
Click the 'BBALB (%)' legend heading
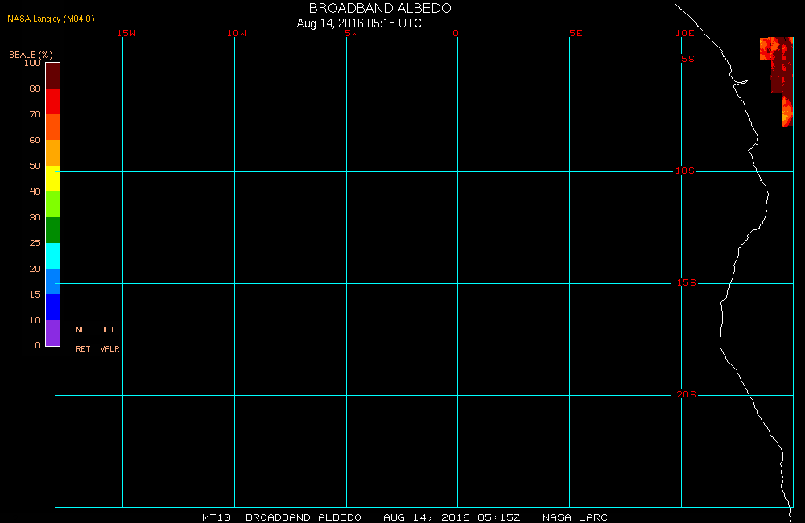click(x=31, y=55)
